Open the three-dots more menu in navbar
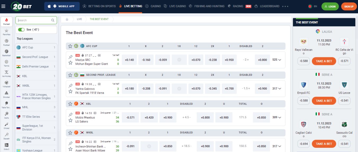358x152 pixels. click(285, 6)
